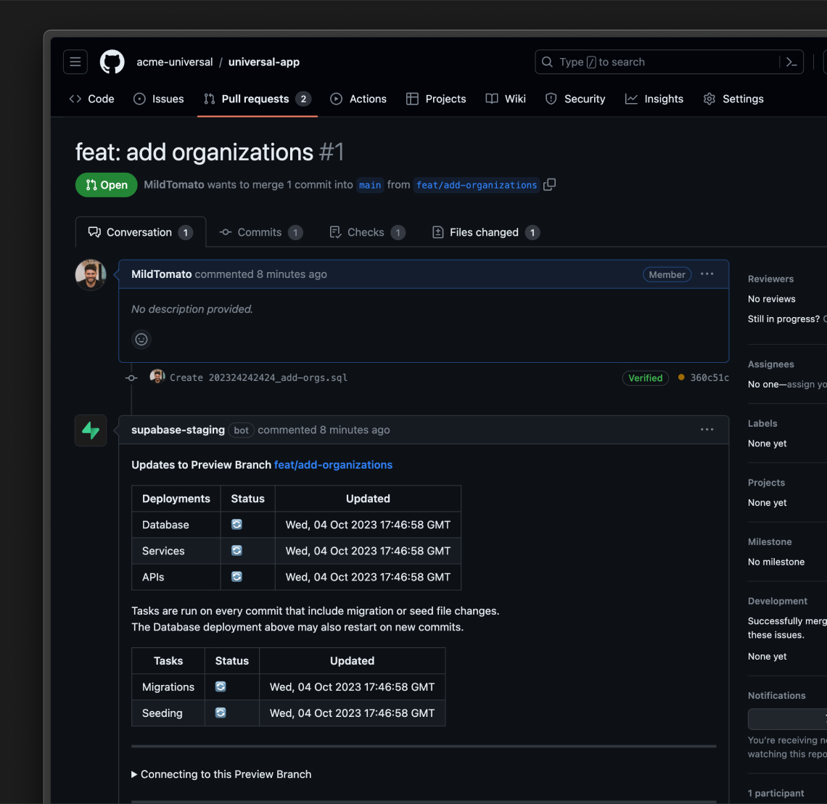Open the Insights tab
Image resolution: width=827 pixels, height=804 pixels.
click(654, 99)
